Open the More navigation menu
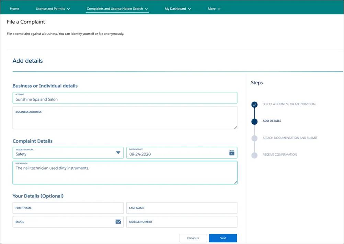This screenshot has height=244, width=344. 212,9
